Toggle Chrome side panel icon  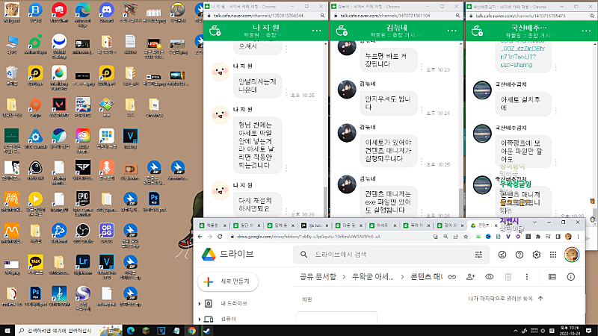(558, 237)
